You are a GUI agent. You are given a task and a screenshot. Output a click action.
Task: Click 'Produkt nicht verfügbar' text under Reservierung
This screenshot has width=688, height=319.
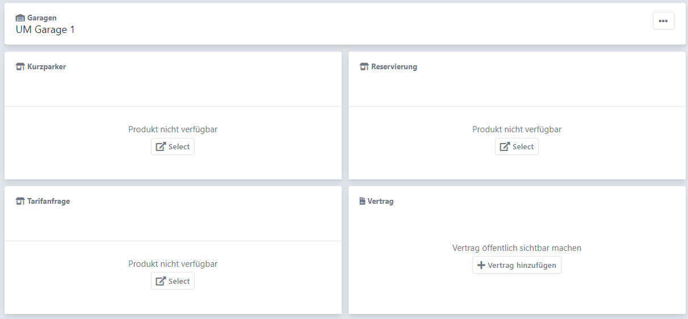517,129
